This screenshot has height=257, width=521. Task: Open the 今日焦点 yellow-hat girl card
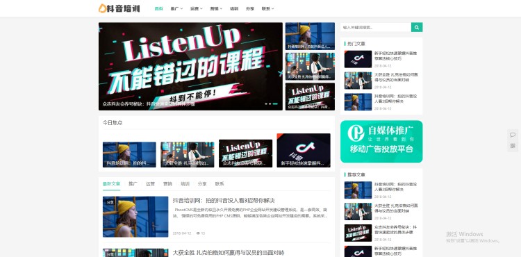pyautogui.click(x=129, y=154)
